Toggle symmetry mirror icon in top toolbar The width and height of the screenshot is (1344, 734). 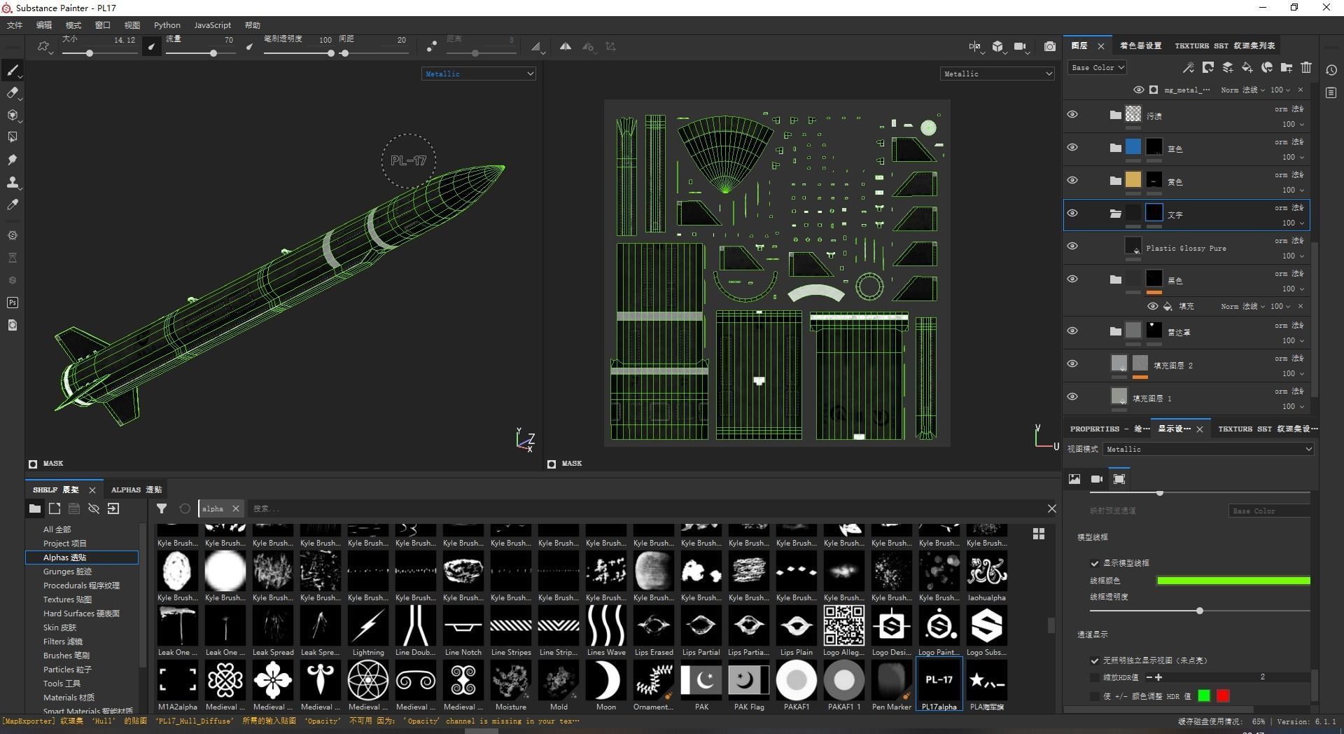(565, 46)
